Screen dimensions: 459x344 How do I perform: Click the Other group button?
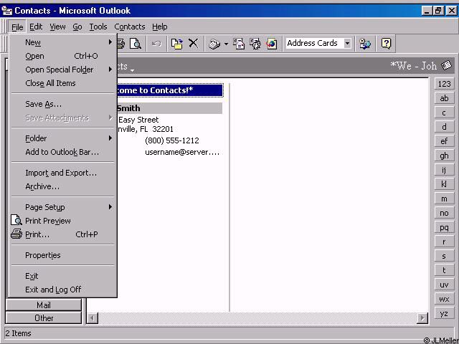click(x=43, y=318)
